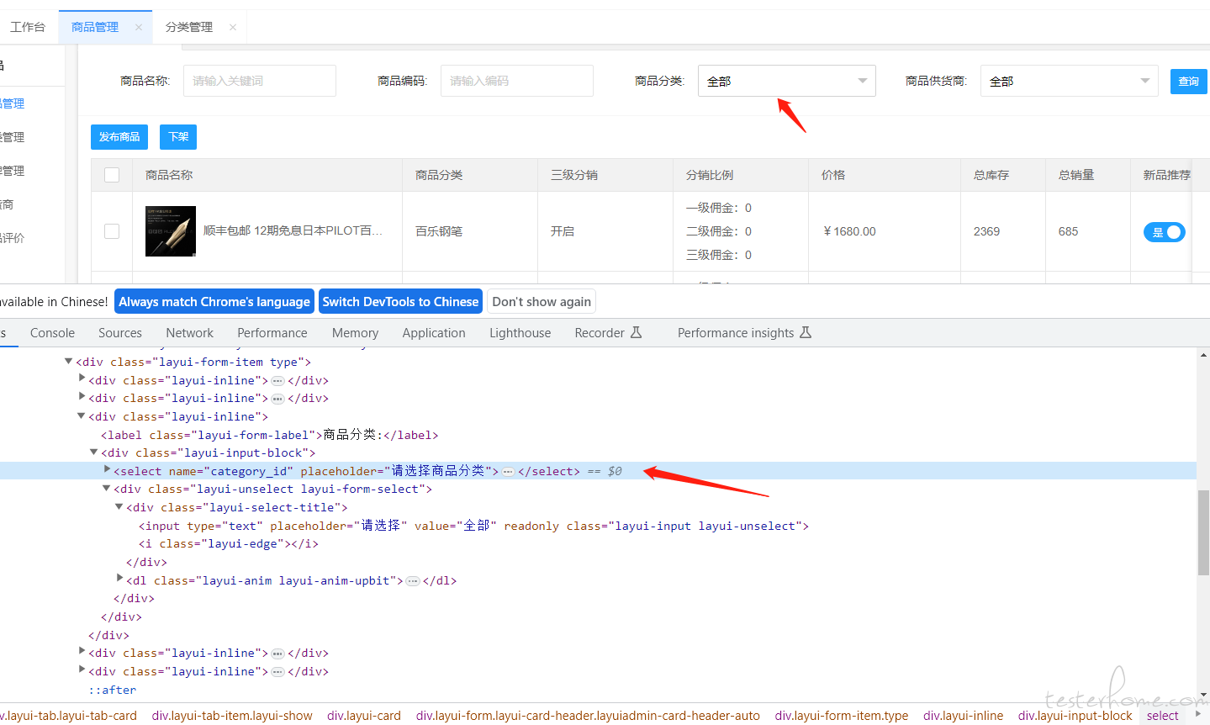
Task: Expand the second collapsed layui-inline div
Action: (x=82, y=397)
